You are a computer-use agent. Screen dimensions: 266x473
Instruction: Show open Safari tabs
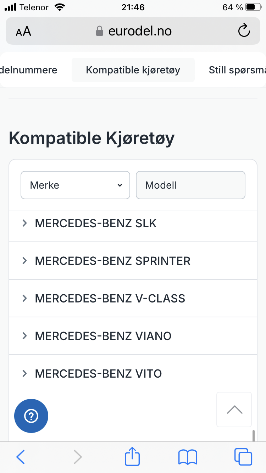pyautogui.click(x=243, y=457)
